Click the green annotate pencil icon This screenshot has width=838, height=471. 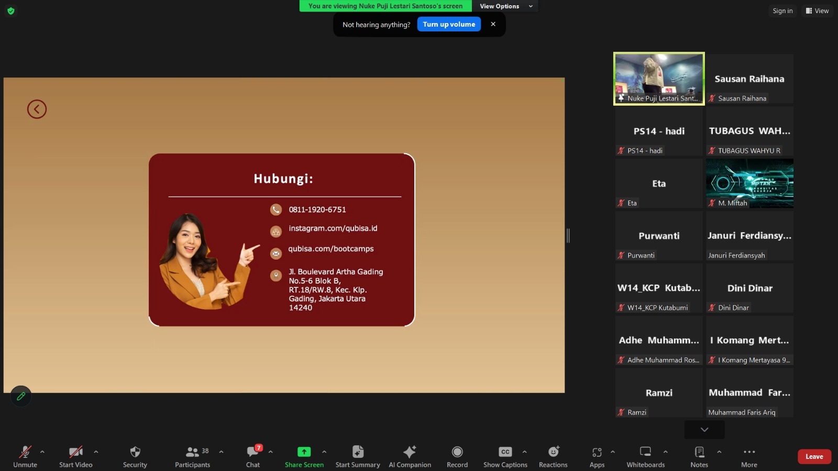tap(21, 396)
